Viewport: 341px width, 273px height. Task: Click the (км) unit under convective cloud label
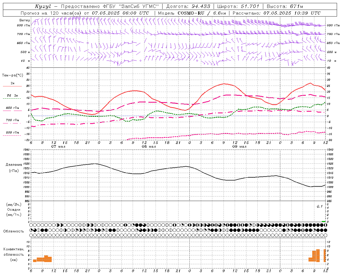(14, 260)
